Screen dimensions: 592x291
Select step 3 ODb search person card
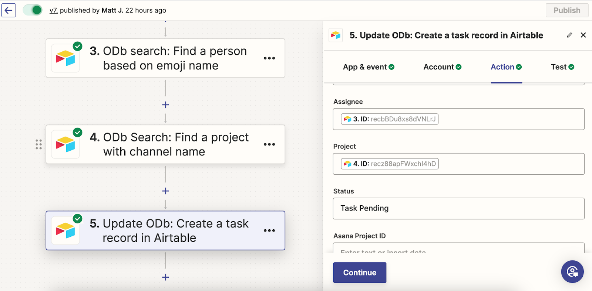pyautogui.click(x=165, y=58)
